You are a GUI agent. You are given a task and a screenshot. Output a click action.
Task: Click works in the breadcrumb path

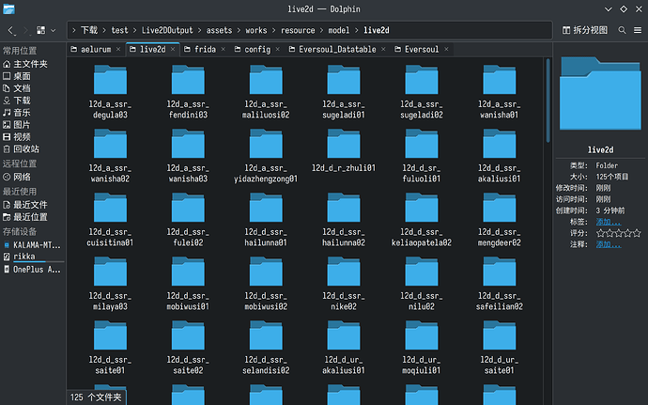pos(256,30)
